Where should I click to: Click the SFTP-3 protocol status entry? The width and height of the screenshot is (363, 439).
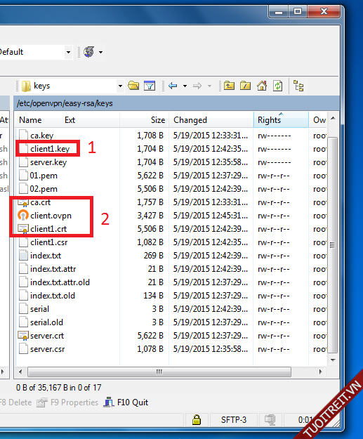point(234,419)
